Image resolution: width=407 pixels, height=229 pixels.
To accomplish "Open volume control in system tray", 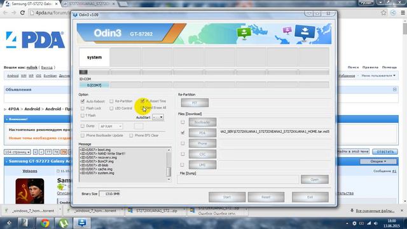I will 376,223.
